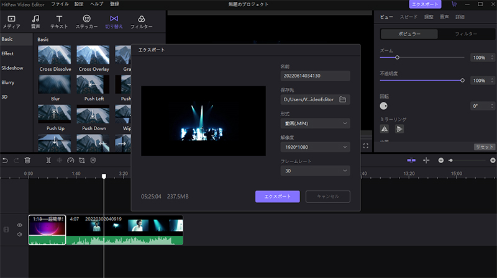497x278 pixels.
Task: Select the crop tool in timeline toolbar
Action: tap(81, 160)
